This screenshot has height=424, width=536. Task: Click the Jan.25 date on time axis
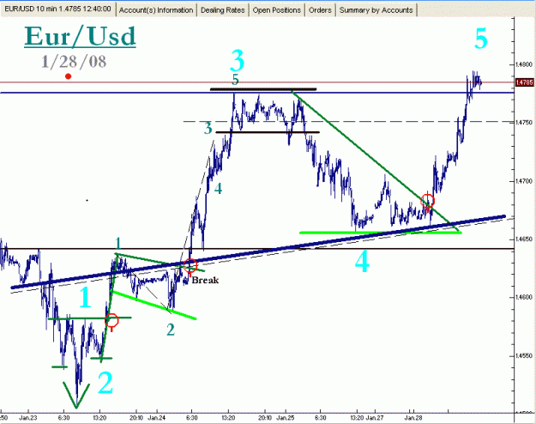[x=285, y=418]
